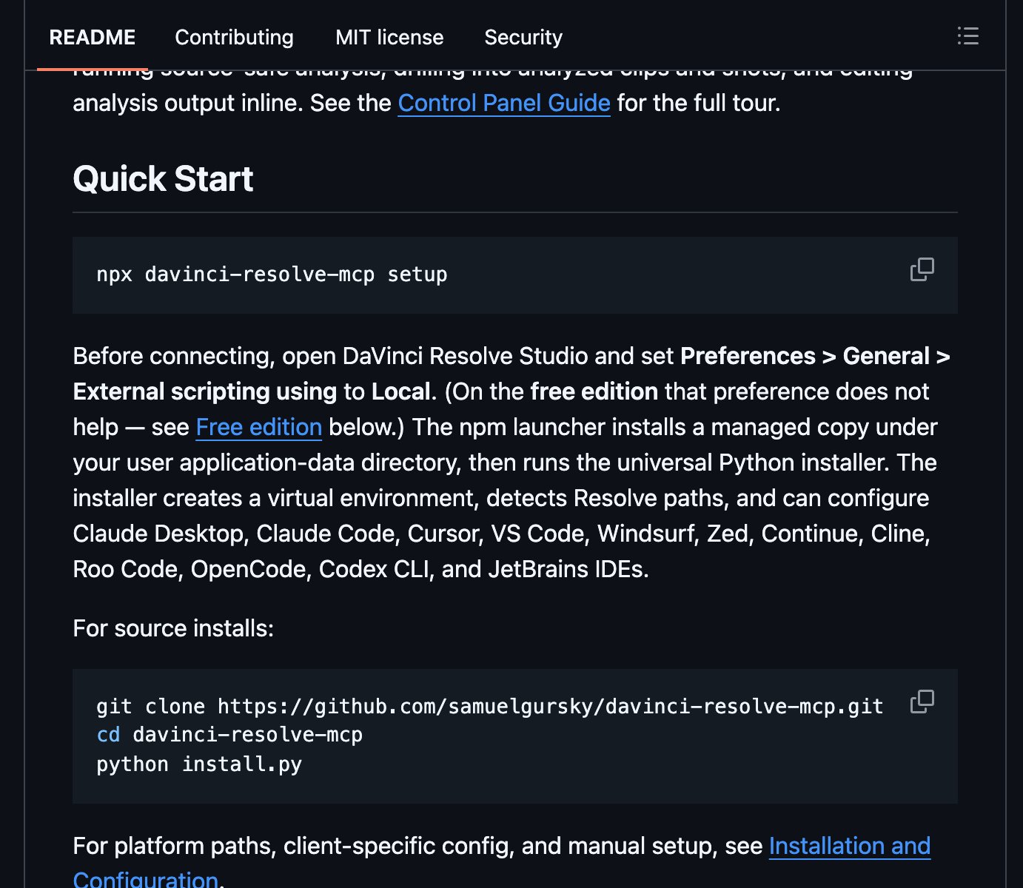This screenshot has height=888, width=1023.
Task: Click the Quick Start heading
Action: [x=163, y=179]
